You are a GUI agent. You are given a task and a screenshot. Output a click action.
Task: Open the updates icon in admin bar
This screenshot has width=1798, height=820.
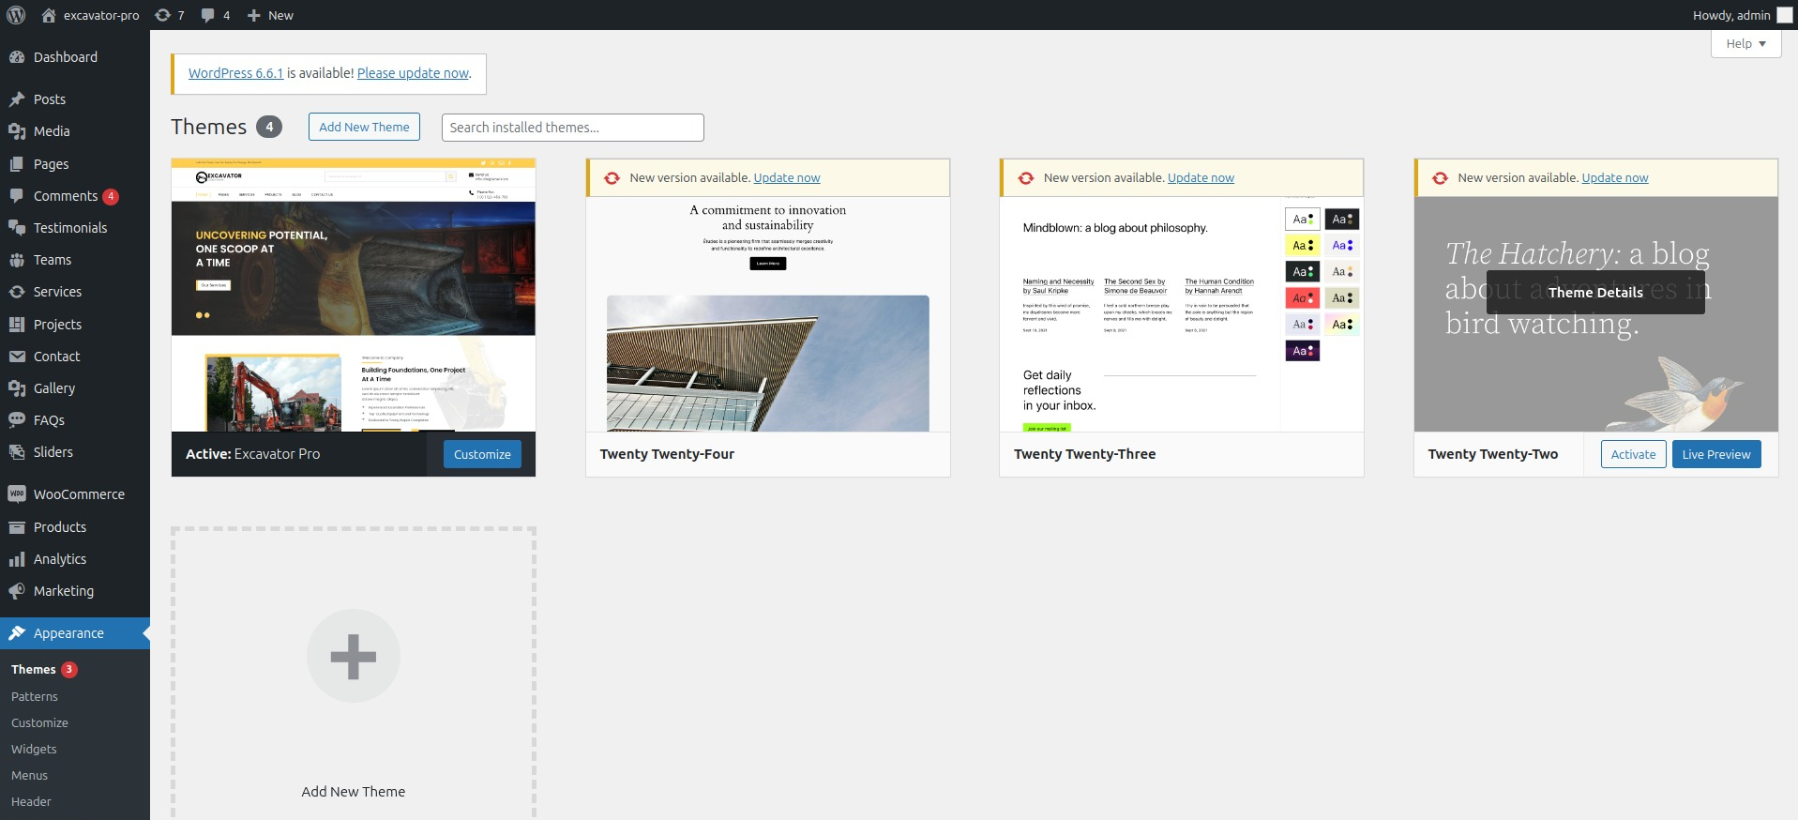point(163,15)
